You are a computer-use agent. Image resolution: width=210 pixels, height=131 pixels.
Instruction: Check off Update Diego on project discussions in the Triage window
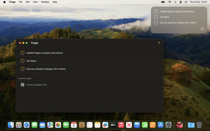22,53
